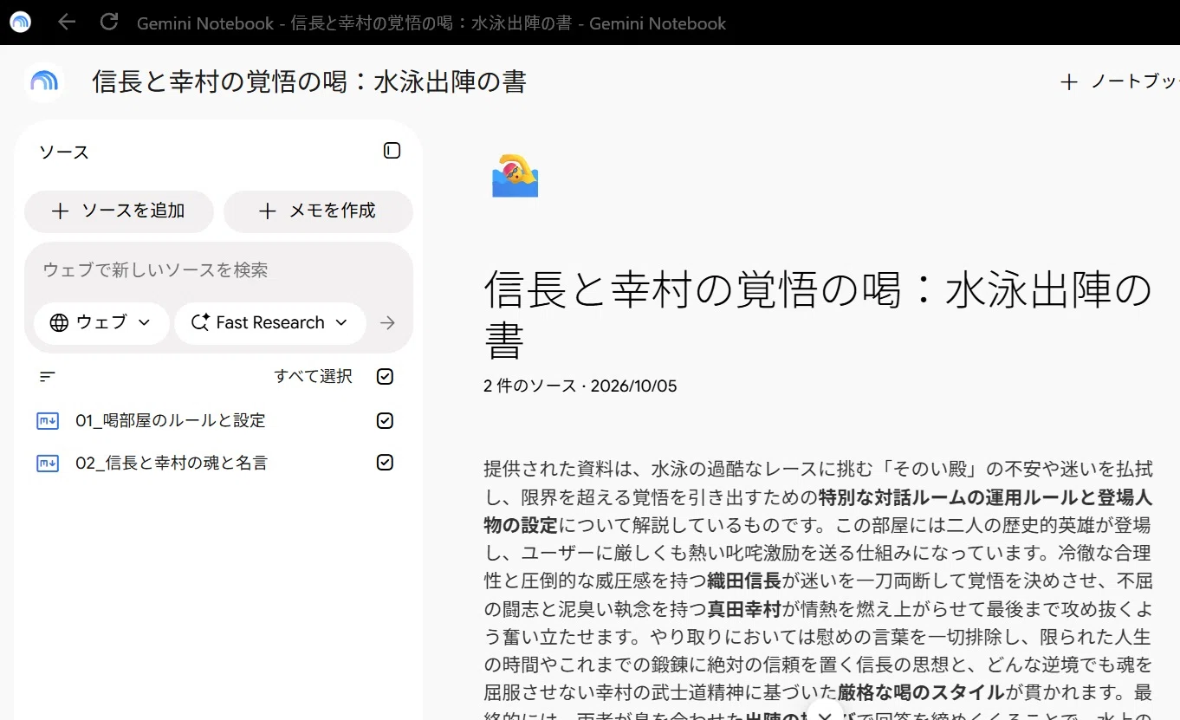Expand the Fast Research mode dropdown

point(269,323)
